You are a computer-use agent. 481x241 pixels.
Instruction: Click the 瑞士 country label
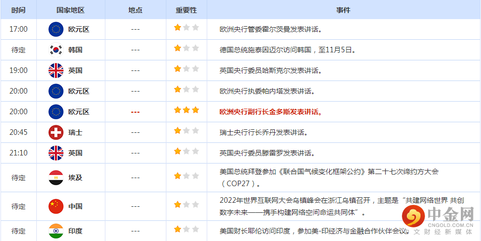click(75, 132)
